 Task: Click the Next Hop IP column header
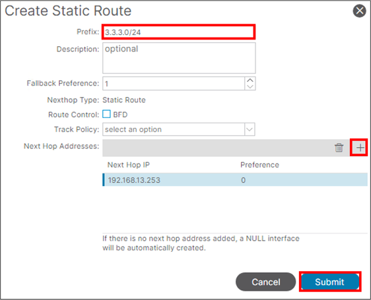[x=129, y=165]
